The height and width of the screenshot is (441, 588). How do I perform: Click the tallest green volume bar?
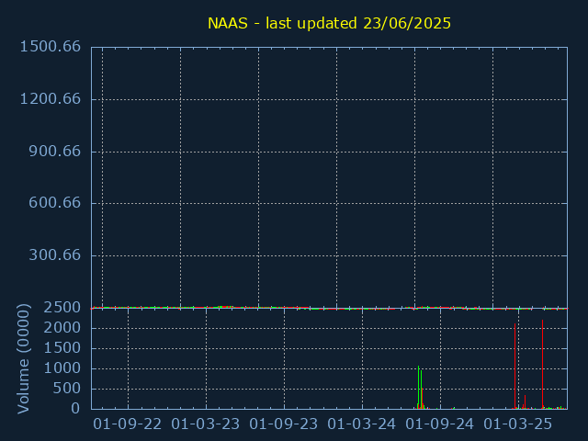coord(419,388)
